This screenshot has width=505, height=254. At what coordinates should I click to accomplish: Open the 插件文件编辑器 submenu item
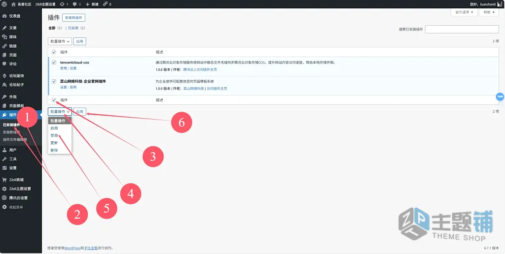(15, 139)
